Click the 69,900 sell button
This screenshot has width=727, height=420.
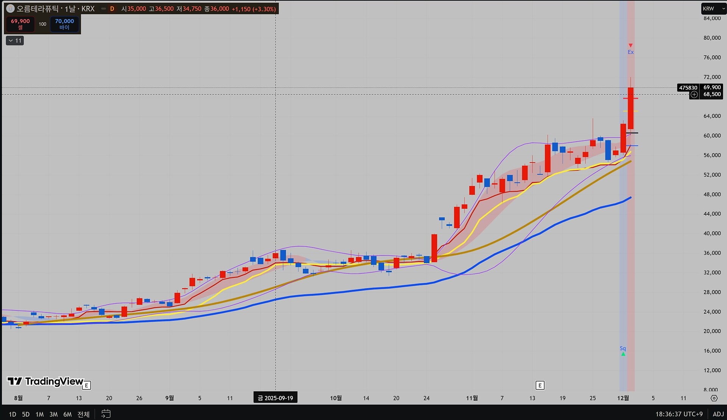(20, 24)
